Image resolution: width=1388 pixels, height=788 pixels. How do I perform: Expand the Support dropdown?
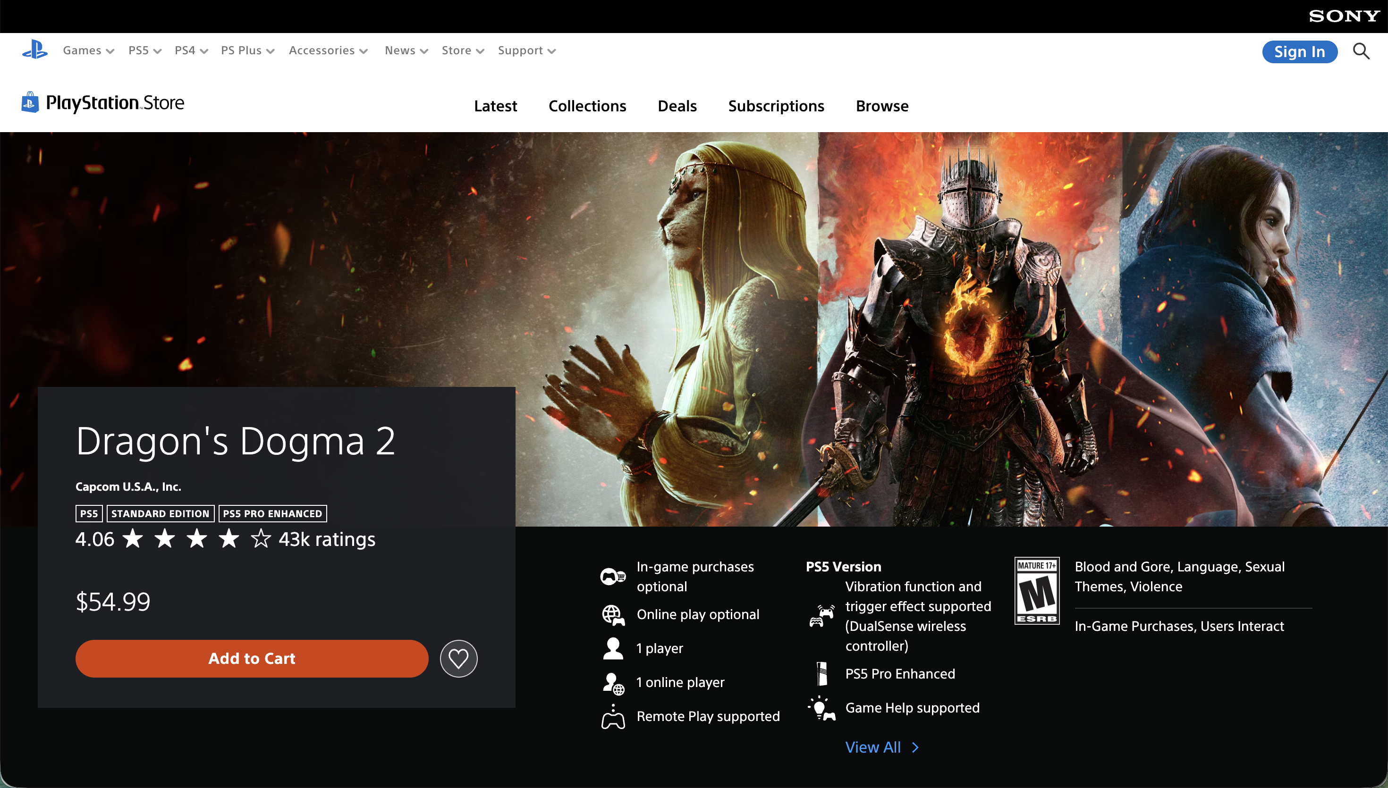(x=527, y=50)
